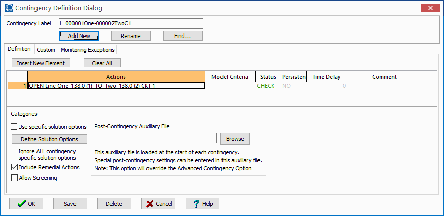
Task: Click the Contingency Label text field
Action: pyautogui.click(x=131, y=23)
